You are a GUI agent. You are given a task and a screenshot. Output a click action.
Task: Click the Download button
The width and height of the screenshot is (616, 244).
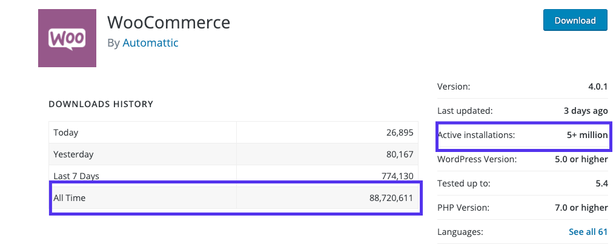(x=575, y=20)
